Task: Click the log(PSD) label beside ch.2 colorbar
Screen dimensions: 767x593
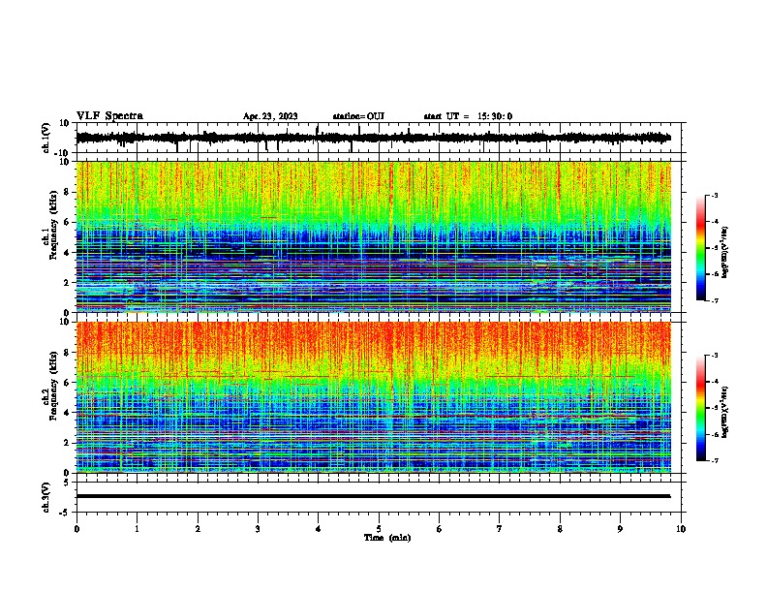Action: [724, 412]
